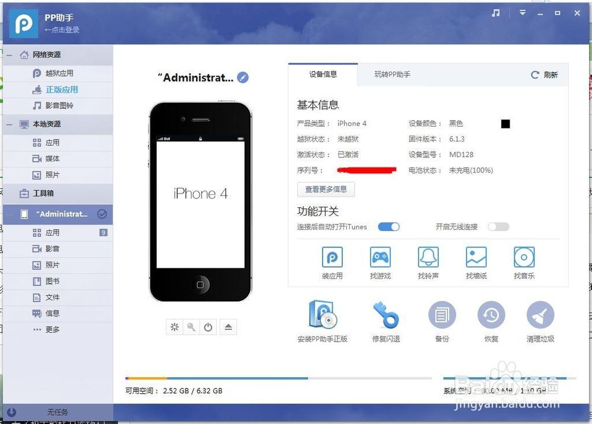Click the 可用空间 storage usage bar
The image size is (592, 424).
click(279, 378)
